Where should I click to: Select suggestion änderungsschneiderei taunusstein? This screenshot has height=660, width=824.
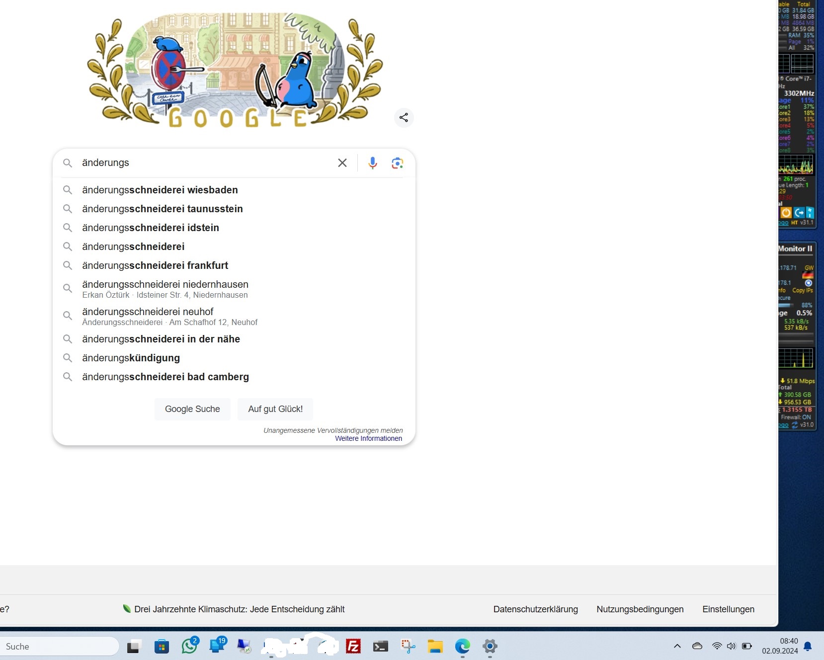[x=234, y=209]
